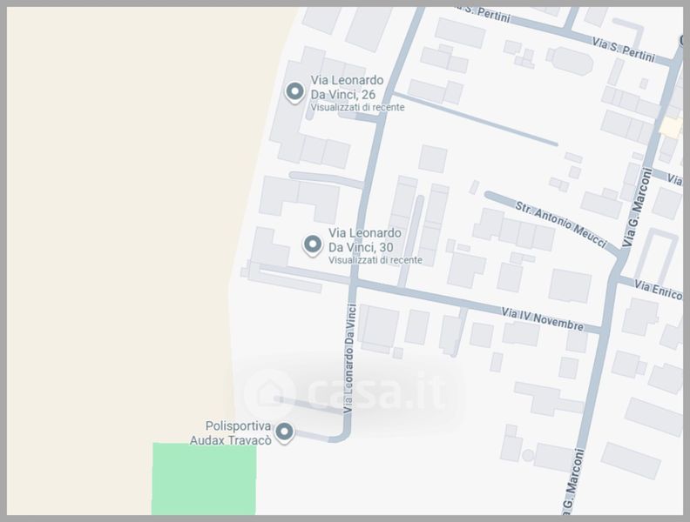
Task: Select the vertical Via Leonardo Da Vinci street label
Action: [349, 358]
